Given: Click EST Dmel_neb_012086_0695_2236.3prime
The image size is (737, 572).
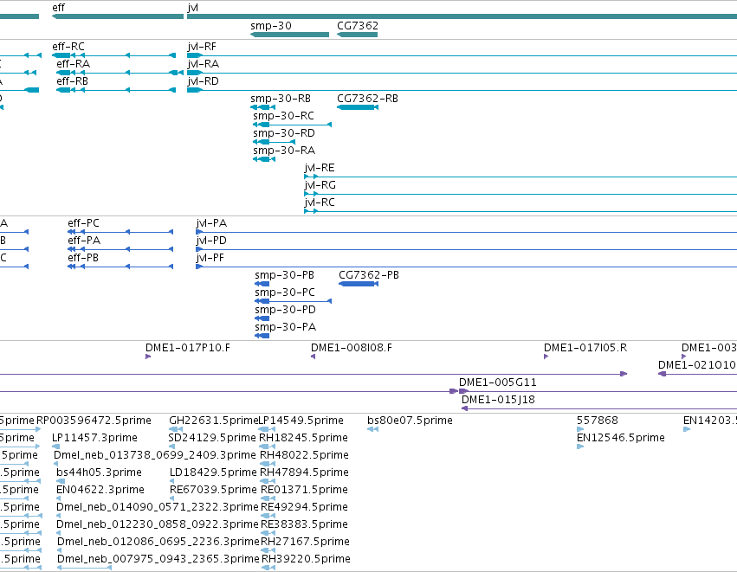Looking at the screenshot, I should pos(60,550).
